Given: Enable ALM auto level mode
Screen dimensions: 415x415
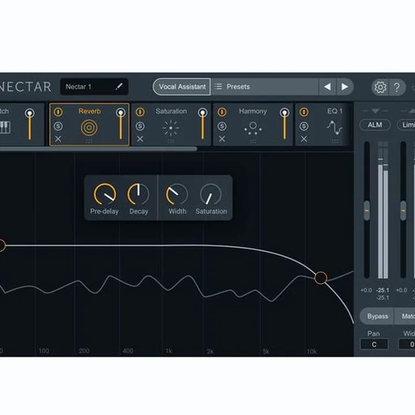Looking at the screenshot, I should [x=375, y=124].
